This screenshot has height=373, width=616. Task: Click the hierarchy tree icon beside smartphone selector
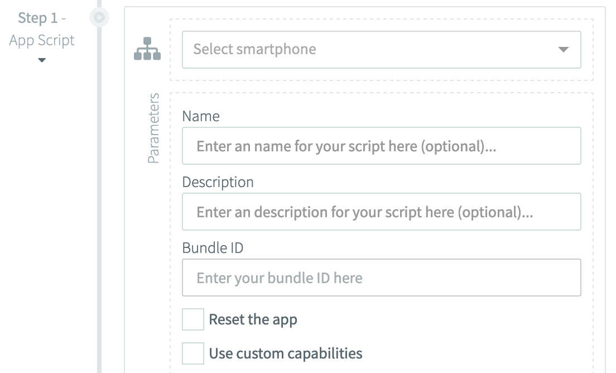tap(147, 49)
